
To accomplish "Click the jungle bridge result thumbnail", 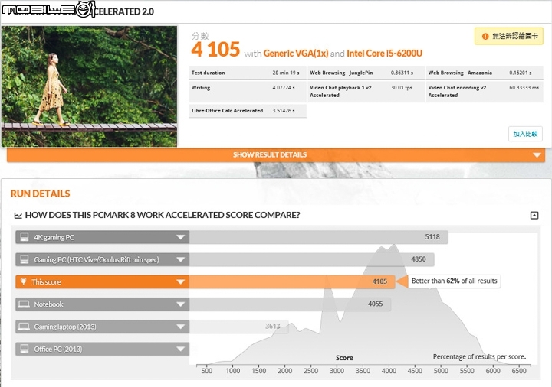I will [89, 86].
